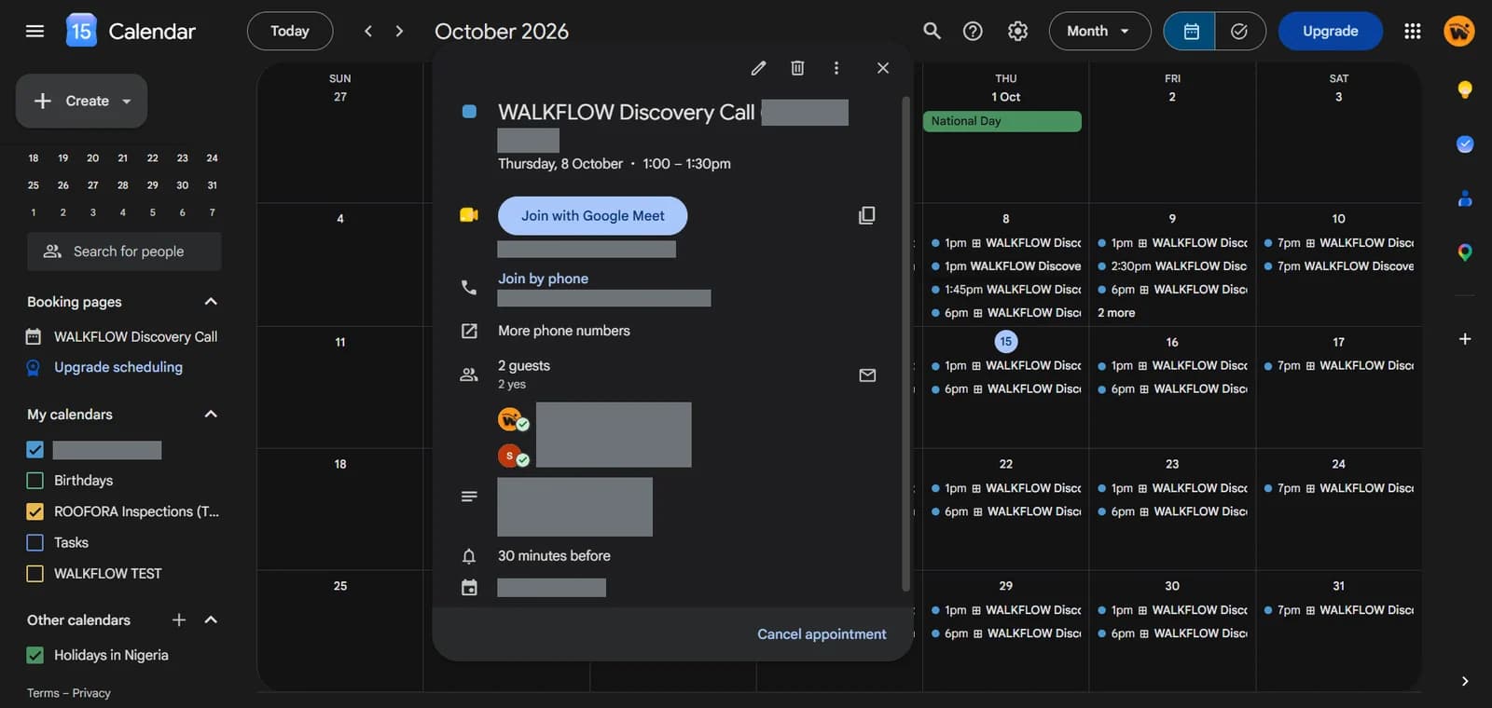Copy the Google Meet conference info

click(867, 215)
